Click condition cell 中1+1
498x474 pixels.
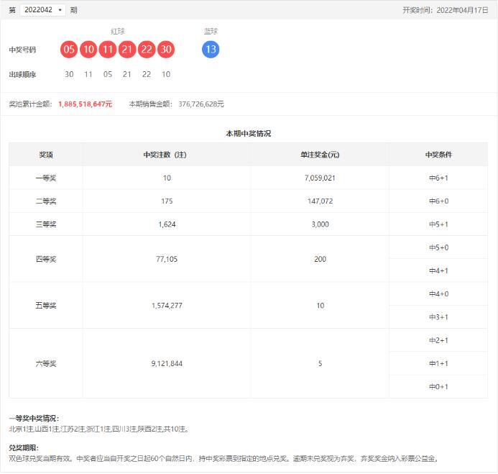(438, 364)
